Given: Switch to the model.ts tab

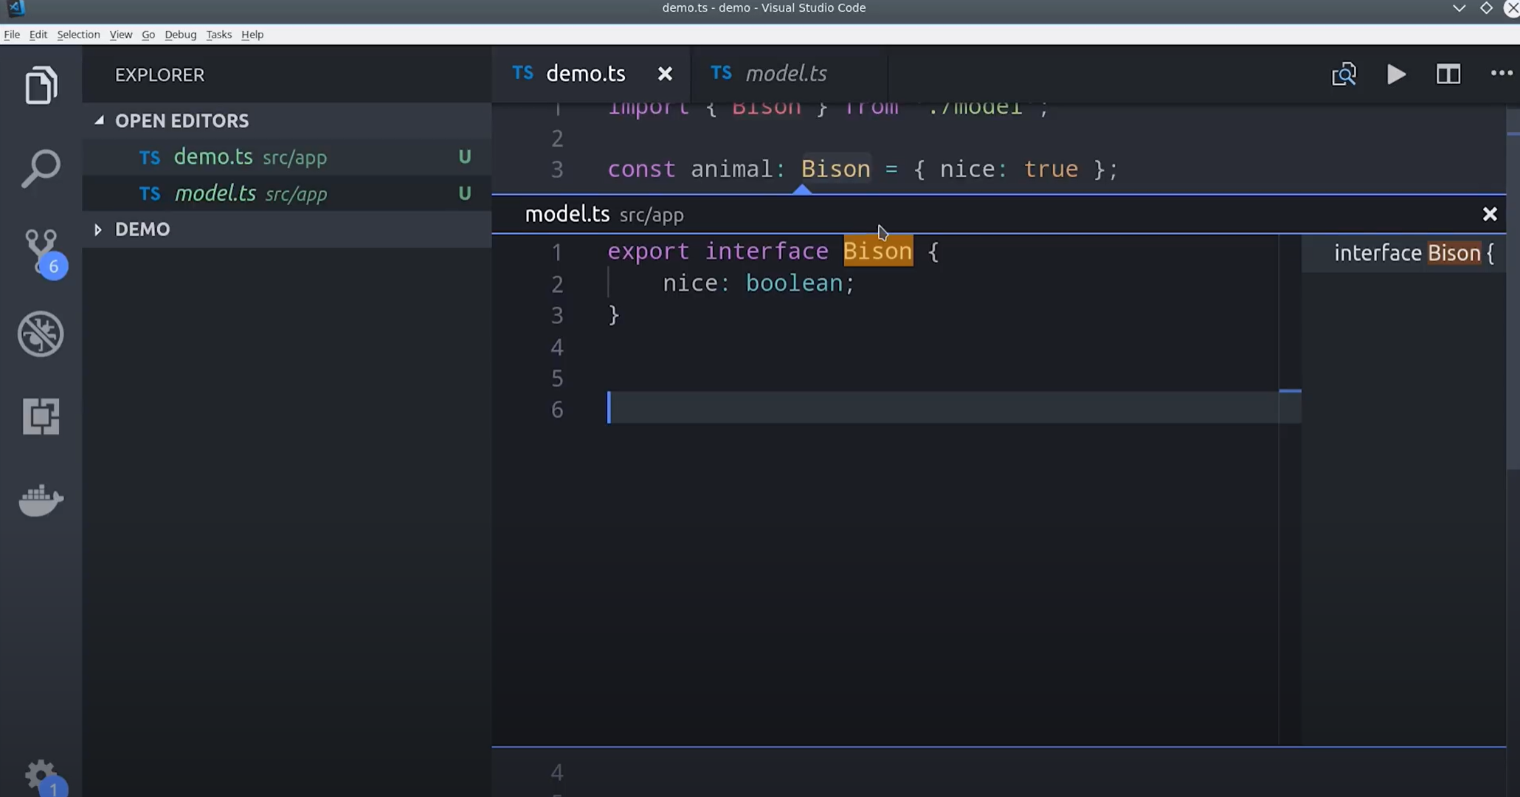Looking at the screenshot, I should (785, 74).
